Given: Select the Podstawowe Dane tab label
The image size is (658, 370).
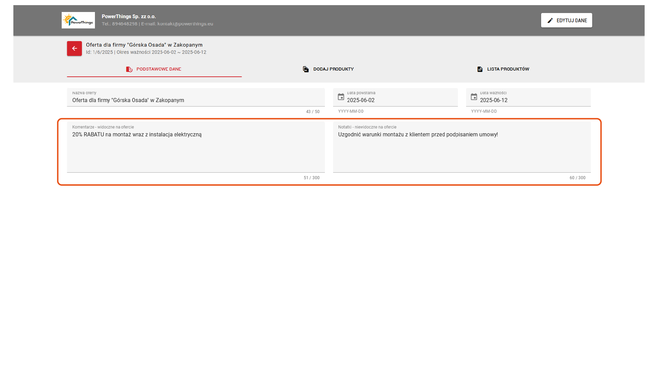Looking at the screenshot, I should click(159, 69).
